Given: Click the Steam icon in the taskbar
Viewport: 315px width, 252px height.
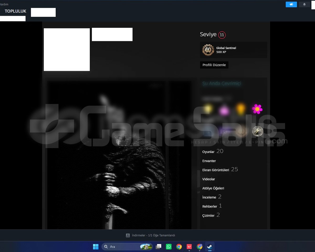Looking at the screenshot, I should (210, 247).
